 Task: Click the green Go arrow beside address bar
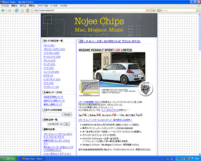(x=154, y=10)
